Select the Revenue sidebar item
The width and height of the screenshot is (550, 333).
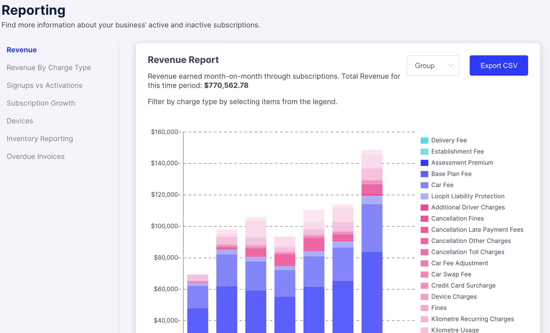point(22,50)
